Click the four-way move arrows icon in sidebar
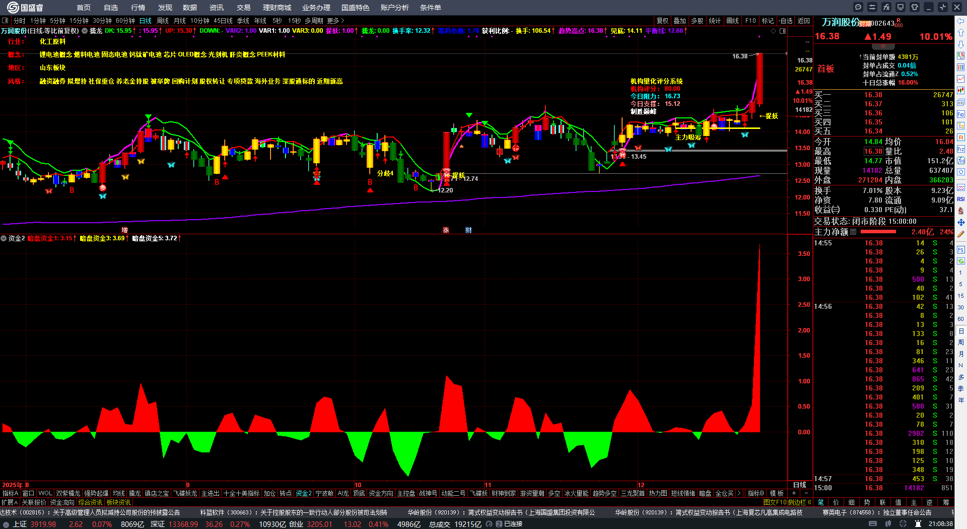This screenshot has width=967, height=529. pos(961,222)
